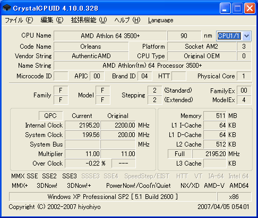Click the NX/XD feature label
Viewport: 258px width, 218px height.
(190, 186)
